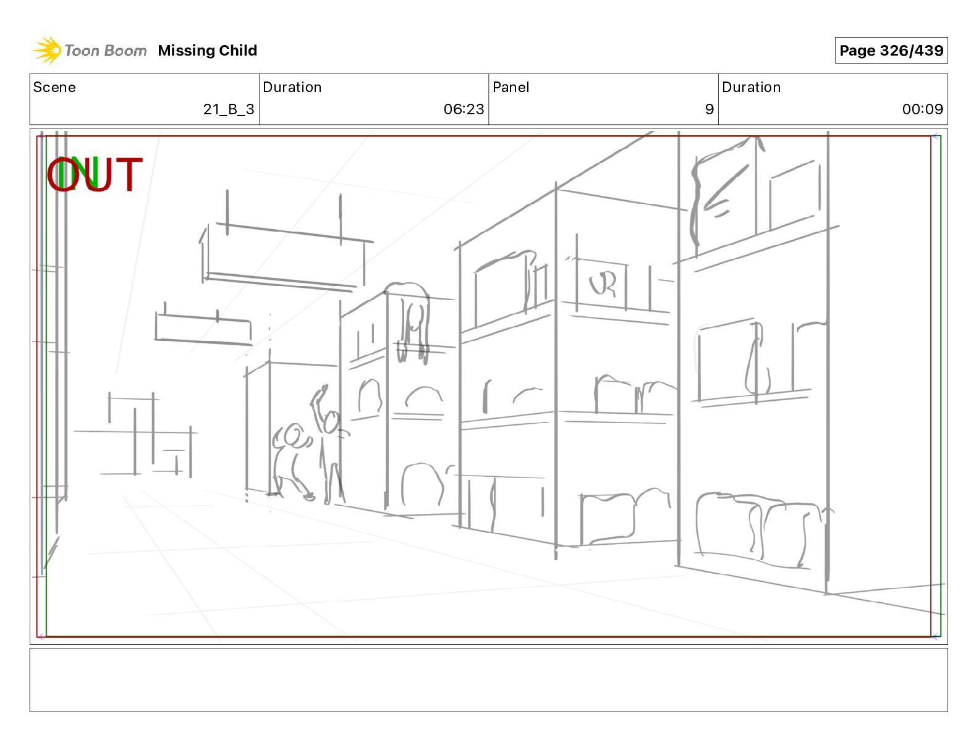Select the scene number 21_B_3
979x756 pixels.
click(x=229, y=109)
